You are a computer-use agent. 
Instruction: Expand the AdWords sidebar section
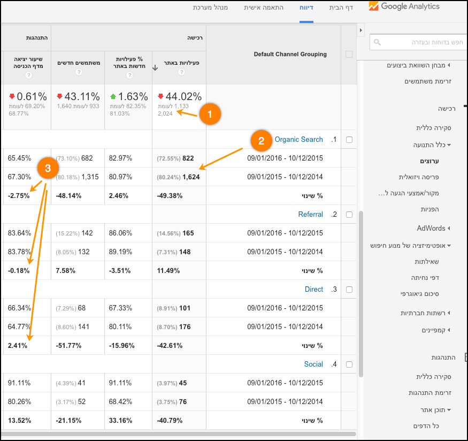434,229
